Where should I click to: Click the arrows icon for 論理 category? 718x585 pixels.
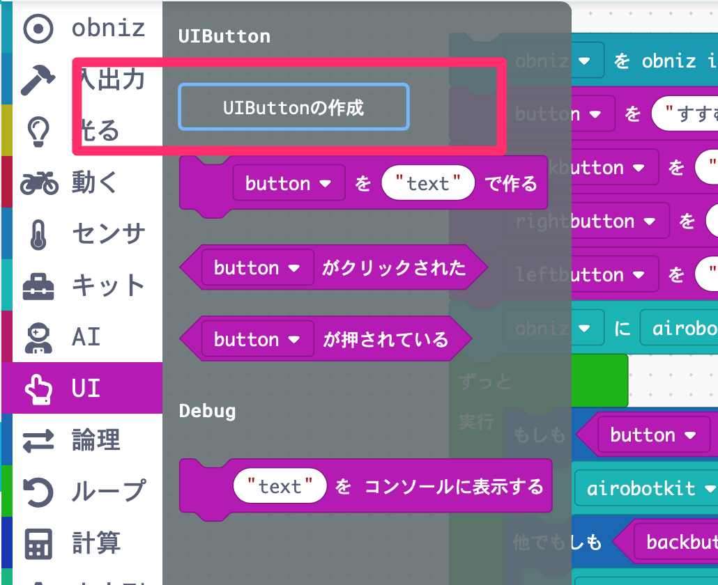pyautogui.click(x=37, y=439)
